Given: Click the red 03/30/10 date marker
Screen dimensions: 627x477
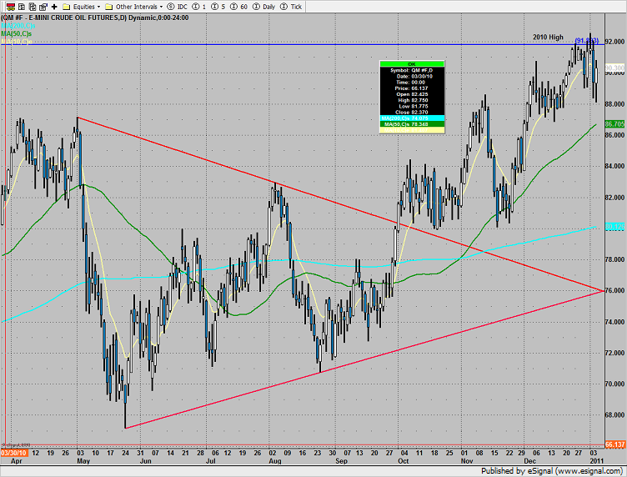Looking at the screenshot, I should [x=13, y=453].
